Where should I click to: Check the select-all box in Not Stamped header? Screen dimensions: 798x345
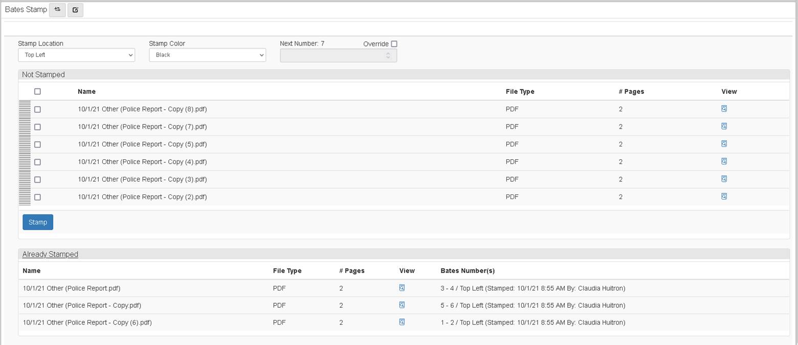37,91
